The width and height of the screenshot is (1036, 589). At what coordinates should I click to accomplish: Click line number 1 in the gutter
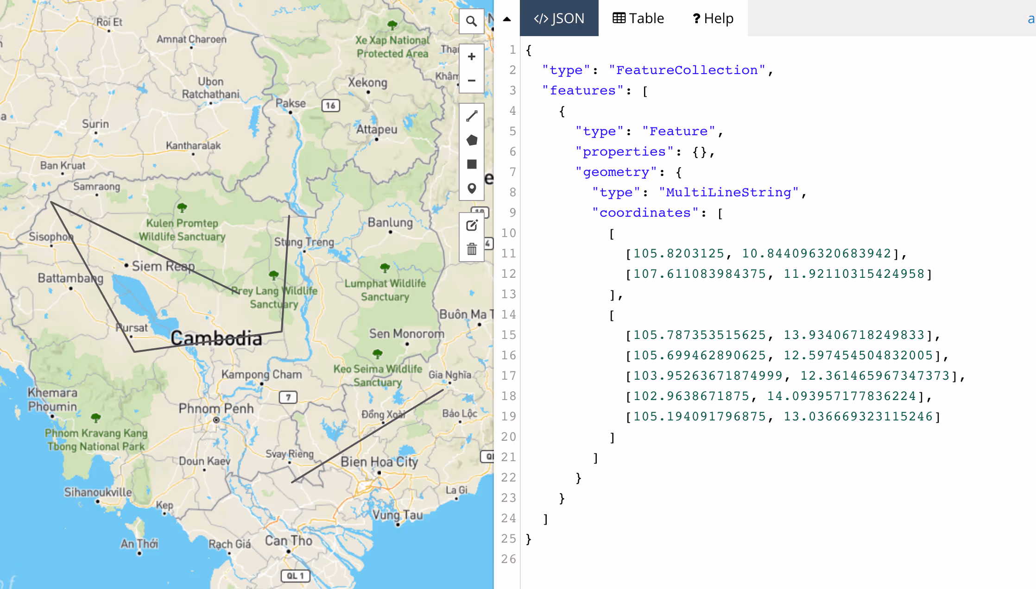[x=512, y=50]
